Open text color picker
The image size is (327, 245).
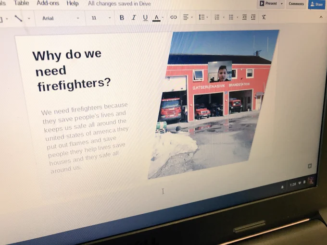pos(156,18)
